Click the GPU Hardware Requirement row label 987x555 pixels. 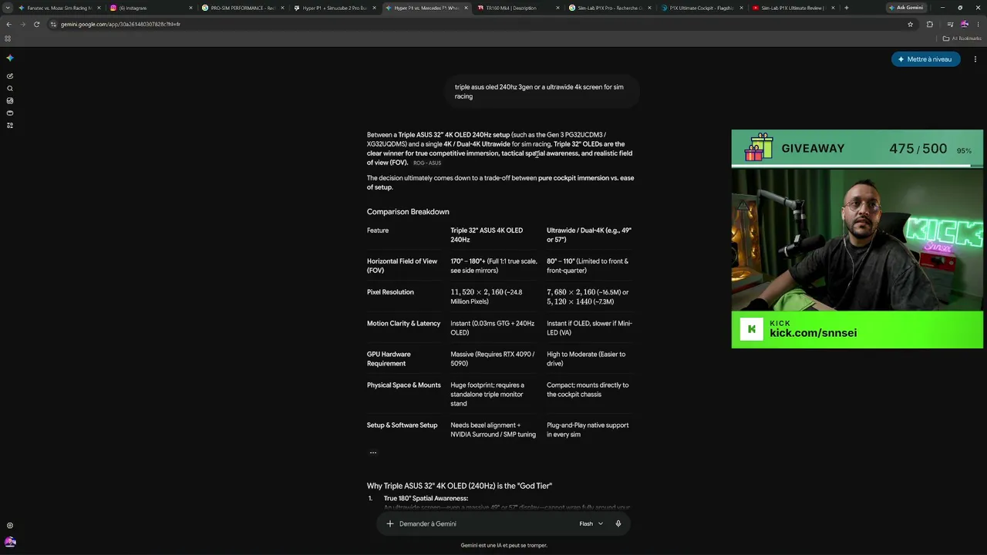click(389, 359)
